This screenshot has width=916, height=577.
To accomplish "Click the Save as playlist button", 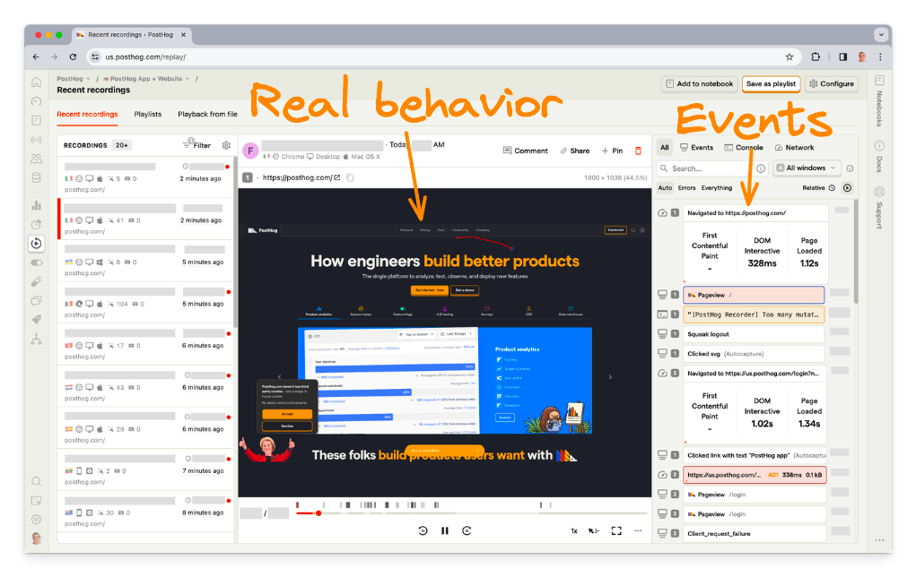I will [772, 84].
